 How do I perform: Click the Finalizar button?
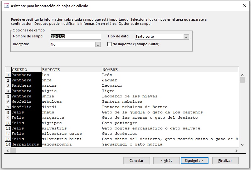tap(225, 161)
